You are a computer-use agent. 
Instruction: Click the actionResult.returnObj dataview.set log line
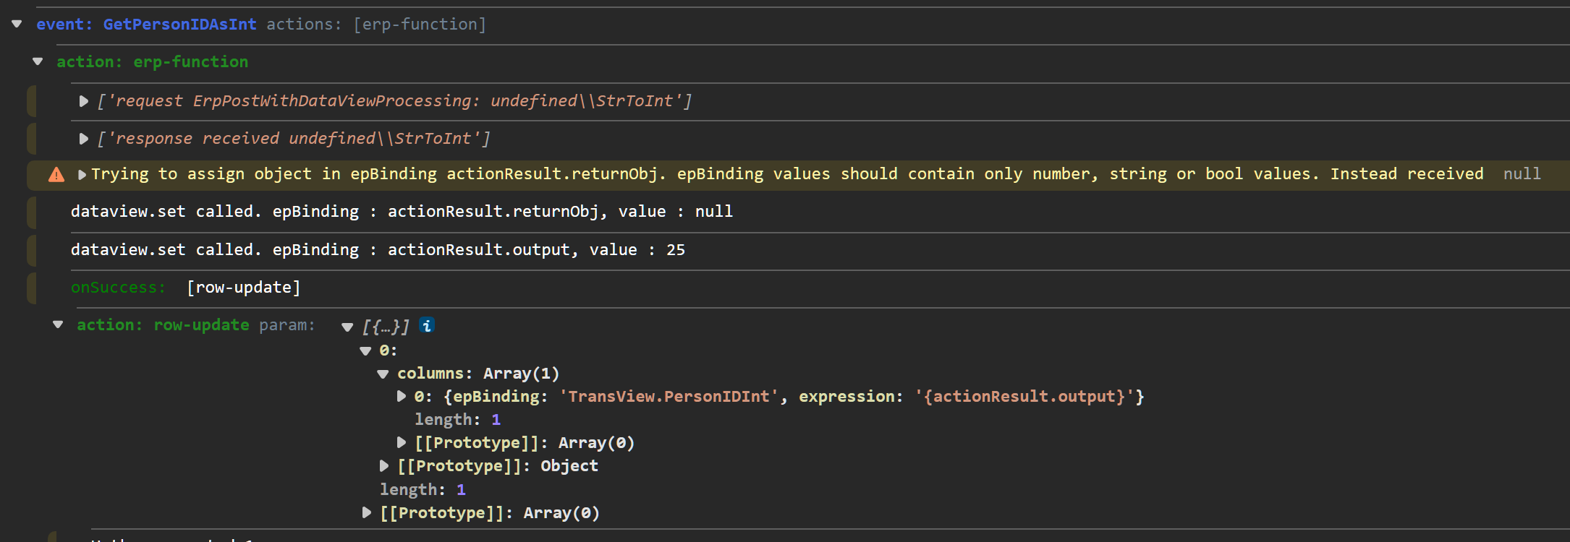pos(402,212)
